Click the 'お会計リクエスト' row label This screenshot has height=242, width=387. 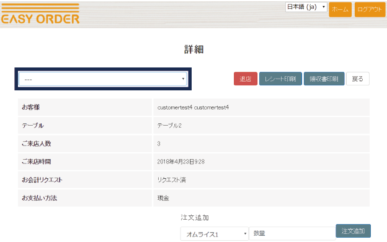[x=42, y=180]
